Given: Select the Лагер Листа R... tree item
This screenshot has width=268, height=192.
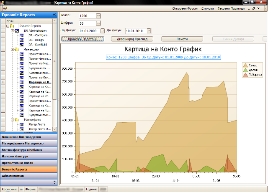Looking at the screenshot, I should [x=40, y=129].
